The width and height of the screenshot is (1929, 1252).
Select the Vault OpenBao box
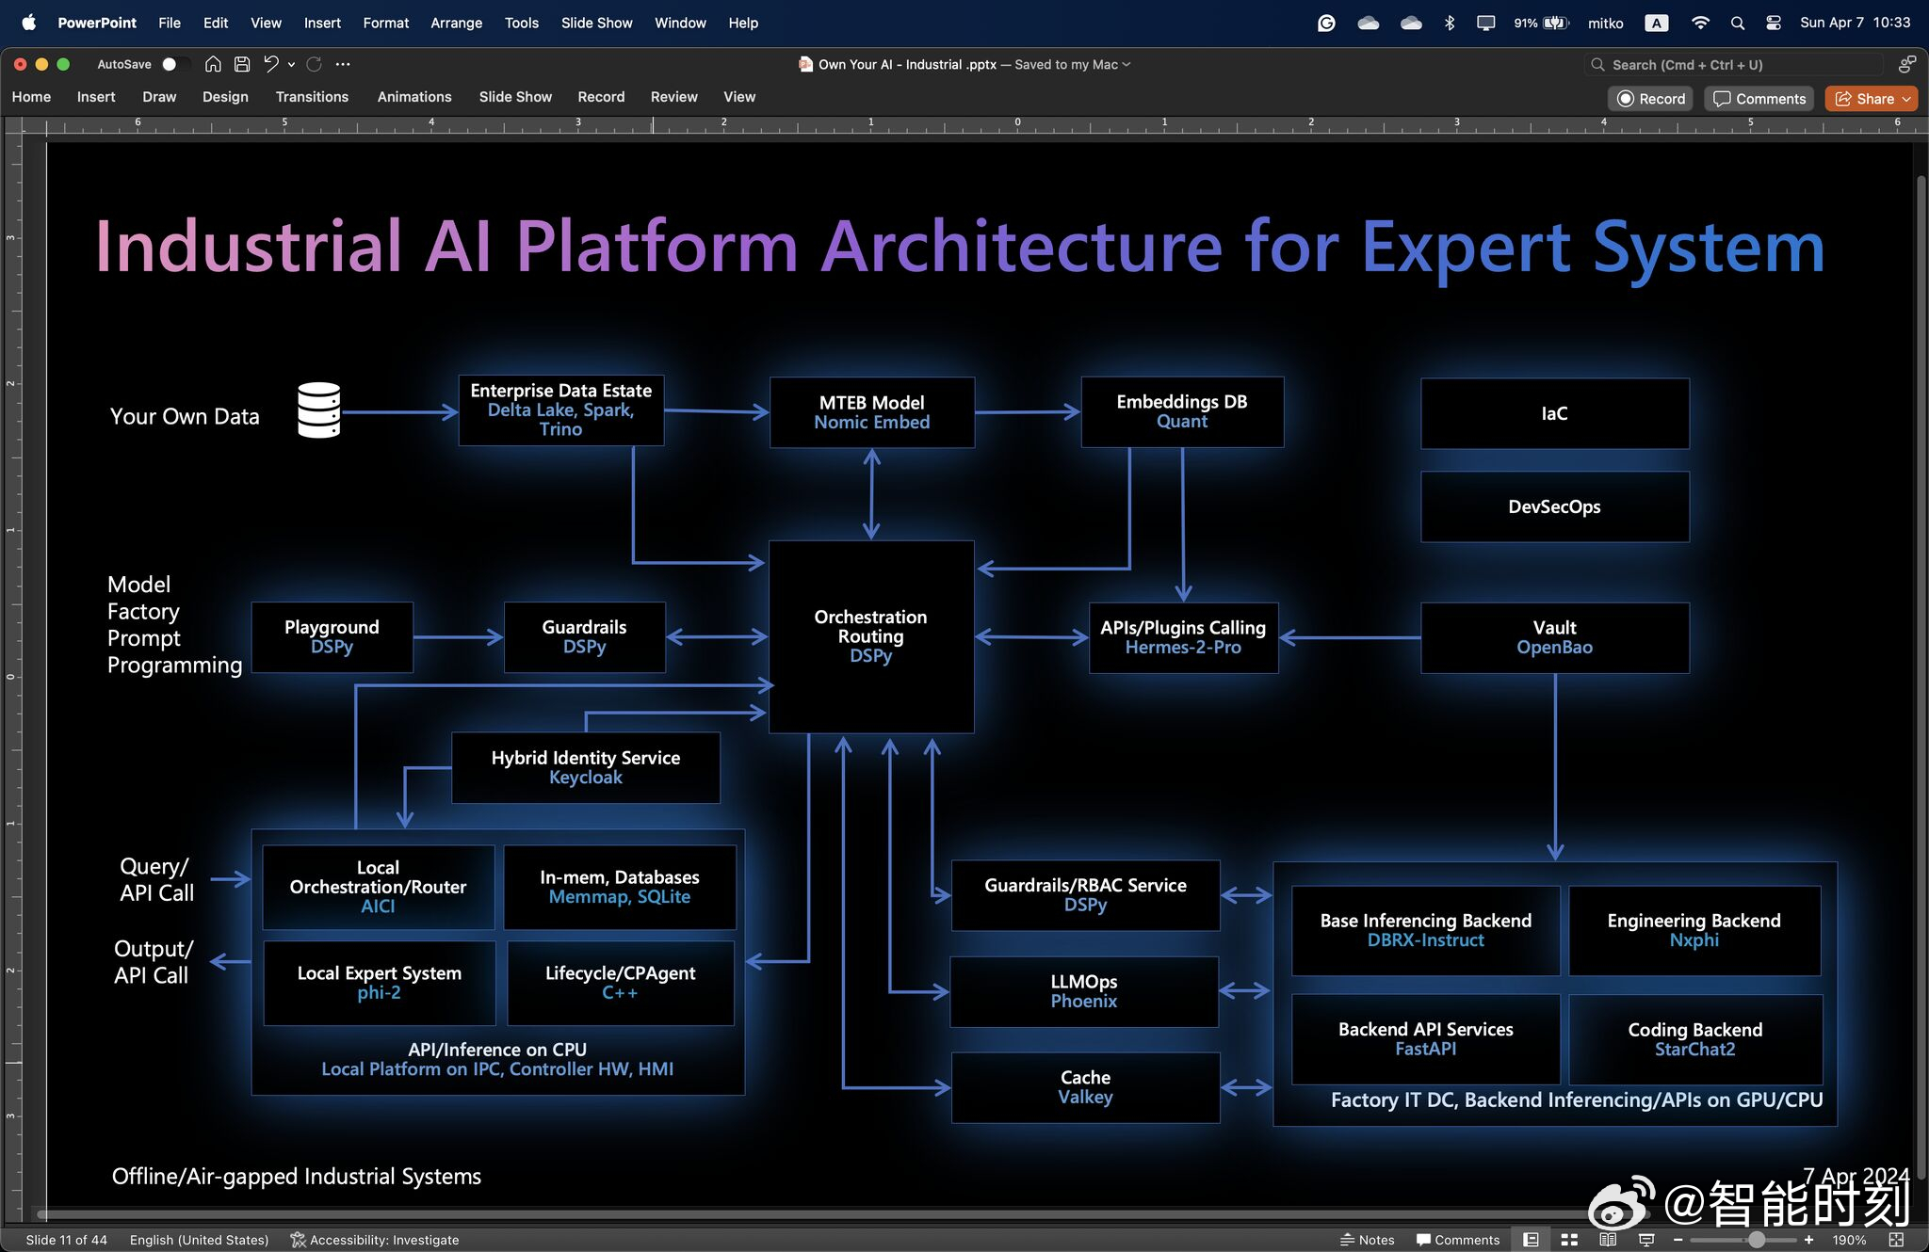pyautogui.click(x=1554, y=637)
